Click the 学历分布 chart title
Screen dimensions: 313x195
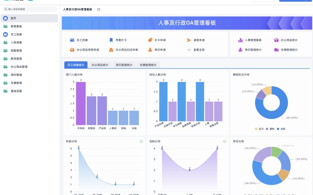pos(238,141)
